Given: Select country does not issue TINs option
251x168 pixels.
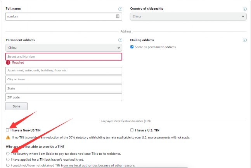Looking at the screenshot, I should click(x=8, y=154).
